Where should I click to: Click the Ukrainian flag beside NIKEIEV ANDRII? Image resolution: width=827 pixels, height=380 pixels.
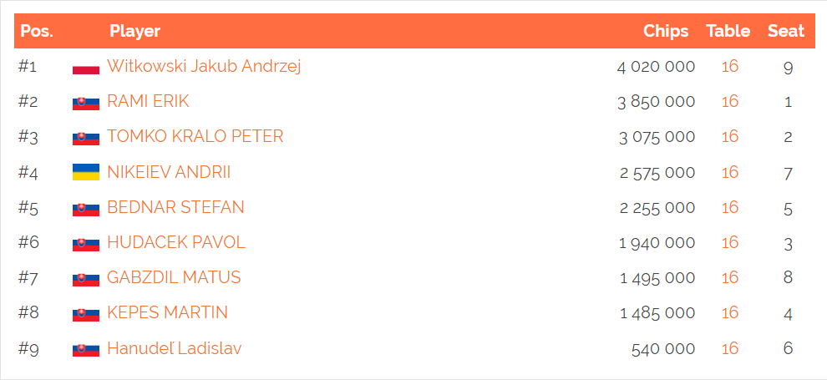tap(86, 172)
